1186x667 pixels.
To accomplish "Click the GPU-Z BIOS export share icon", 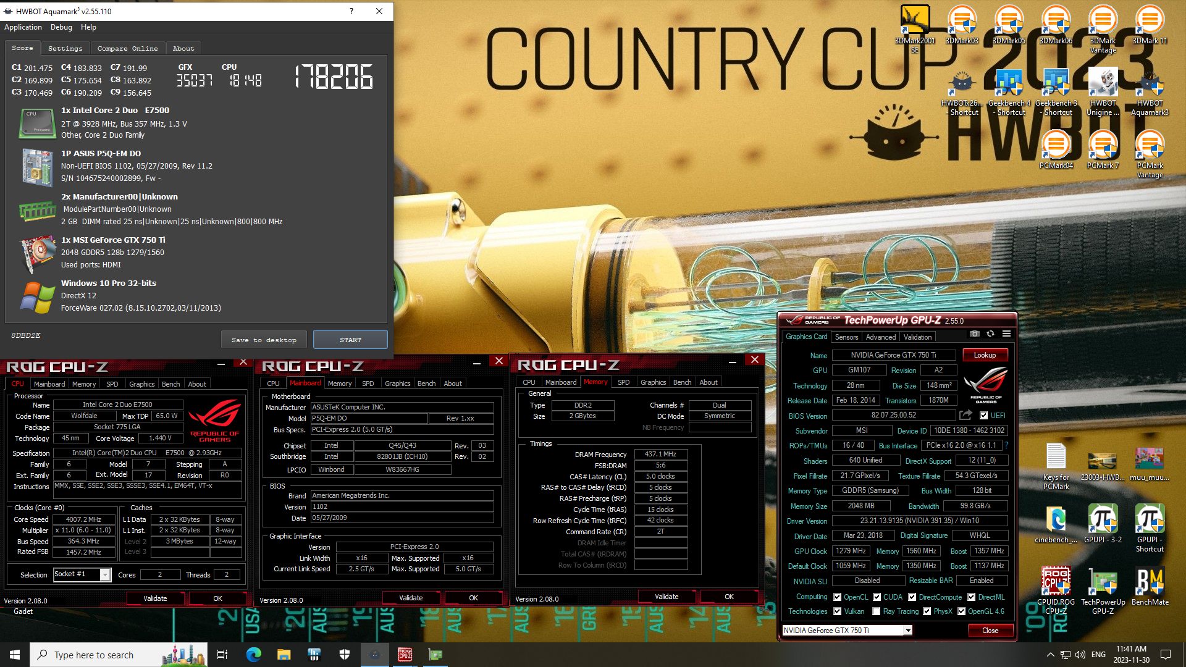I will pyautogui.click(x=966, y=415).
